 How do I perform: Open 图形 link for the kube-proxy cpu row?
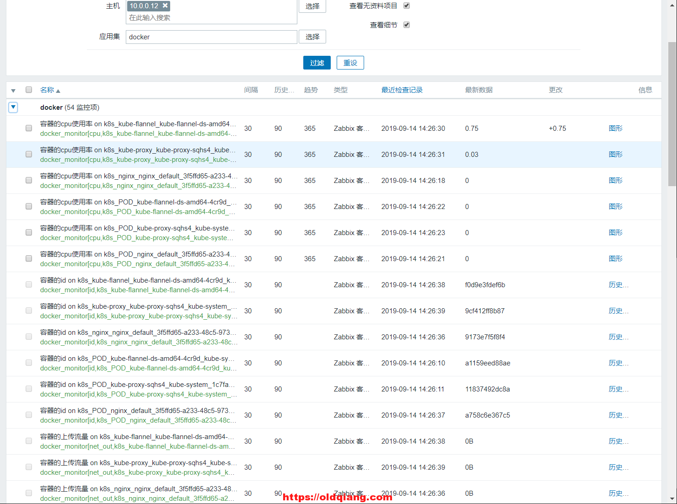615,155
